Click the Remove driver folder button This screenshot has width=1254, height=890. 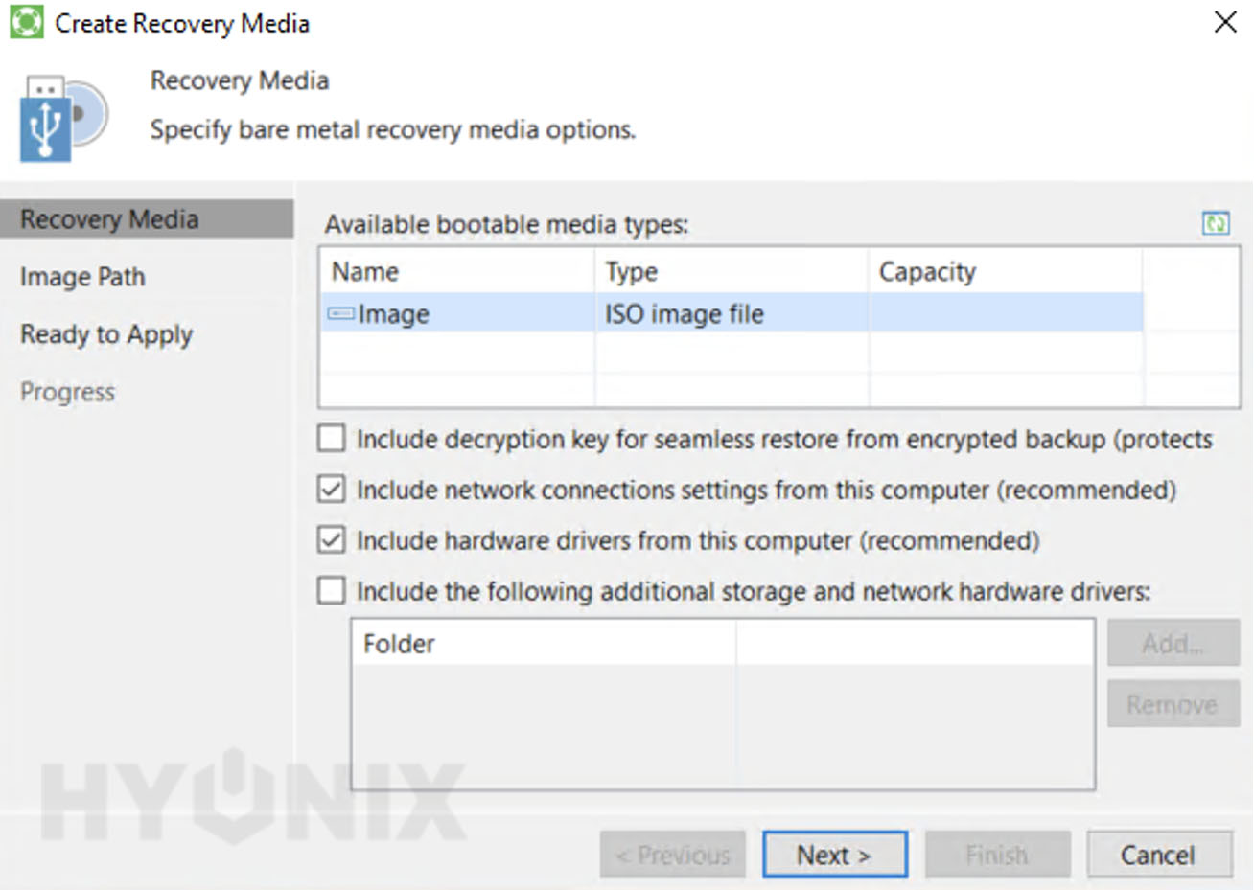click(x=1172, y=703)
